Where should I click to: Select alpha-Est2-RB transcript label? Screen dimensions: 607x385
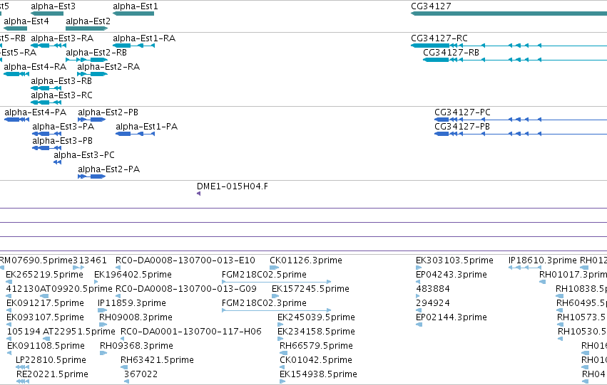pos(96,53)
